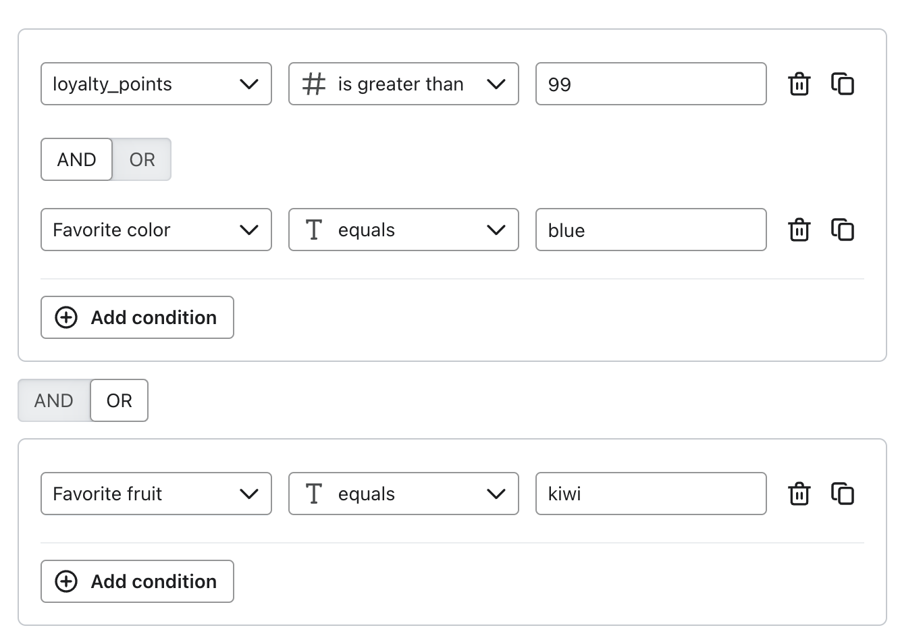Open the Favorite color field dropdown
The width and height of the screenshot is (898, 636).
point(156,230)
